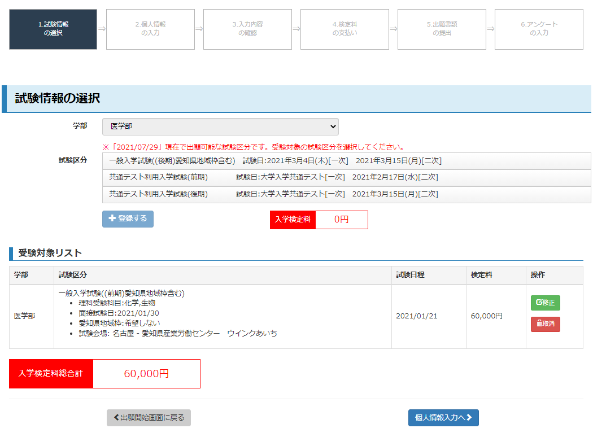Go back via 出願開始画面に戻る button
This screenshot has width=593, height=437.
[x=149, y=418]
